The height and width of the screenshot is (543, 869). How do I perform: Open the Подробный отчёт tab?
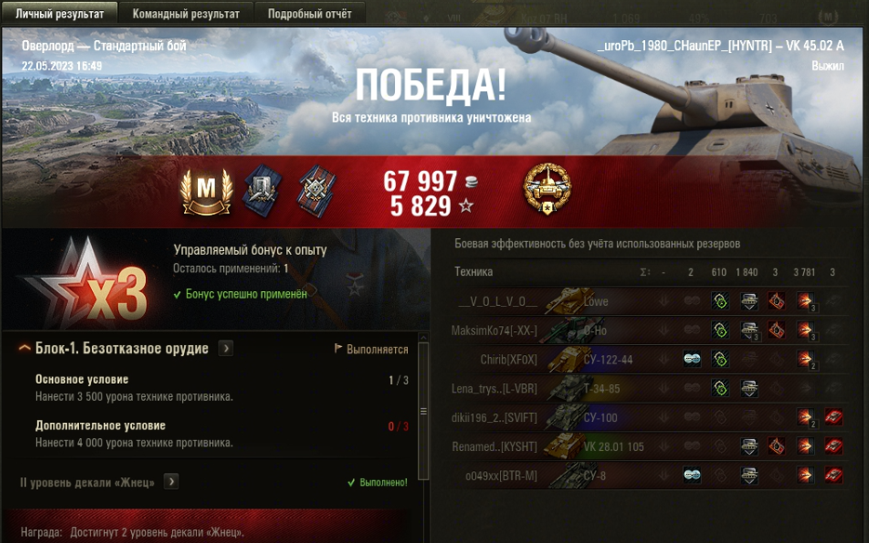coord(309,13)
